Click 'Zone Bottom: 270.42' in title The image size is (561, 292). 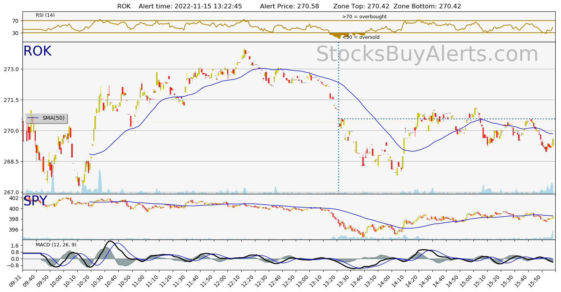pyautogui.click(x=427, y=6)
